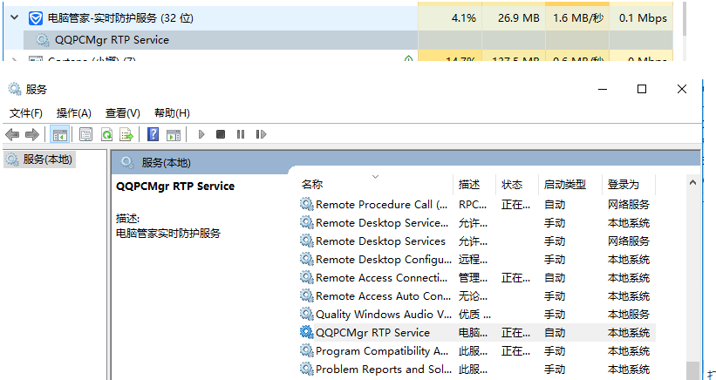Click the green Refresh toolbar icon
This screenshot has height=380, width=716.
point(107,134)
